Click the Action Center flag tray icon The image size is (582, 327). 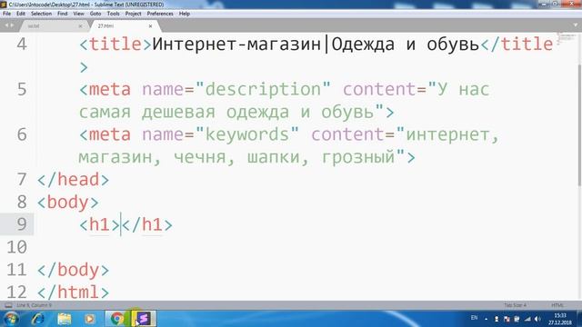pos(507,319)
